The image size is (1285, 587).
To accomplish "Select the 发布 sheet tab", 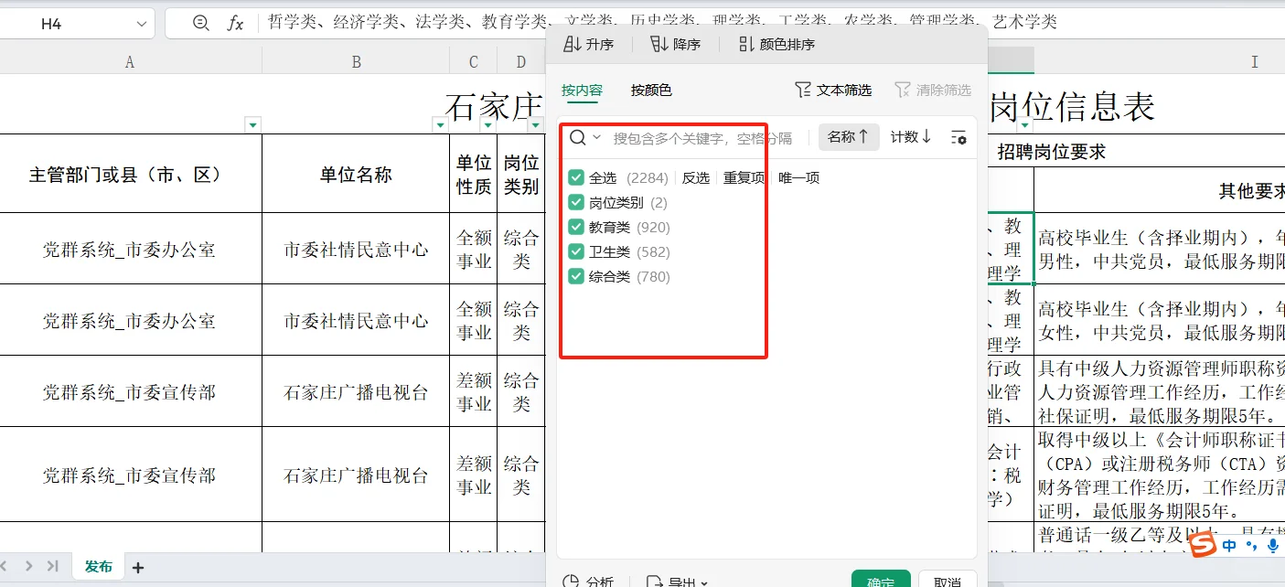I will (98, 566).
